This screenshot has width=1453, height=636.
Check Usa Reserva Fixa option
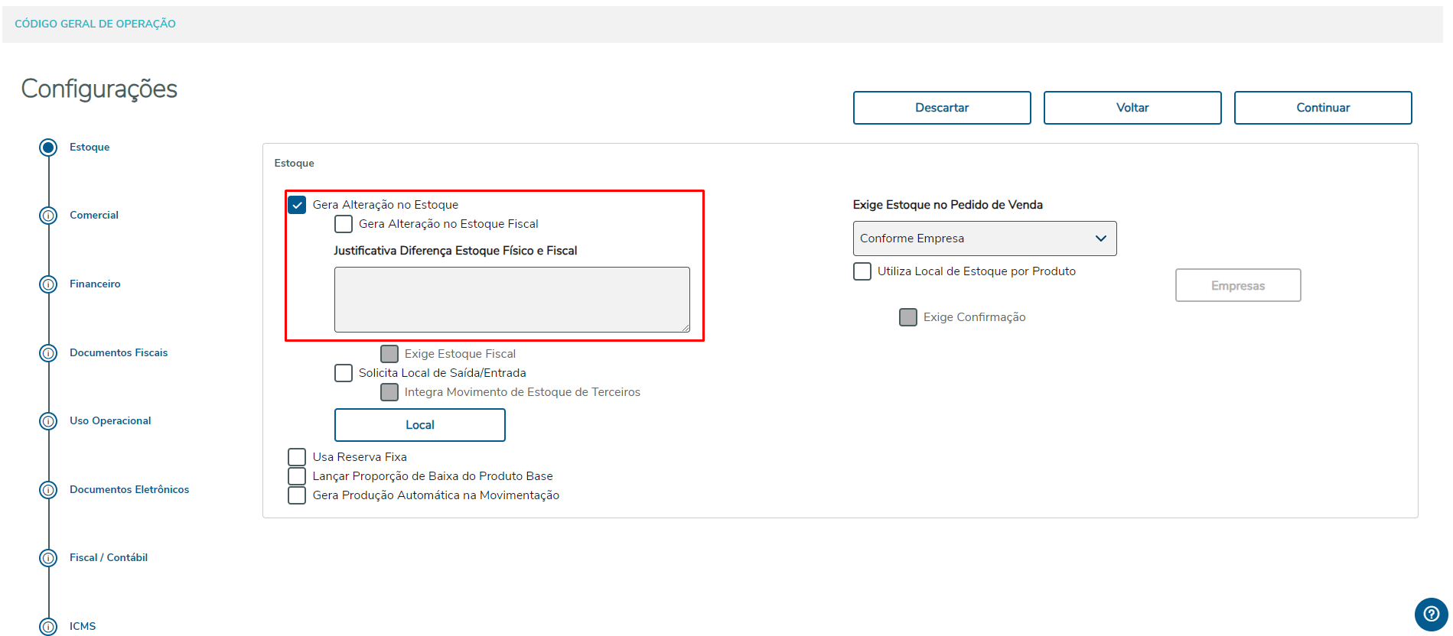(297, 457)
